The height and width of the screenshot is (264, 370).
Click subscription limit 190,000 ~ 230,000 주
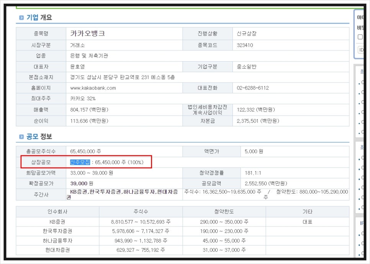(x=224, y=231)
